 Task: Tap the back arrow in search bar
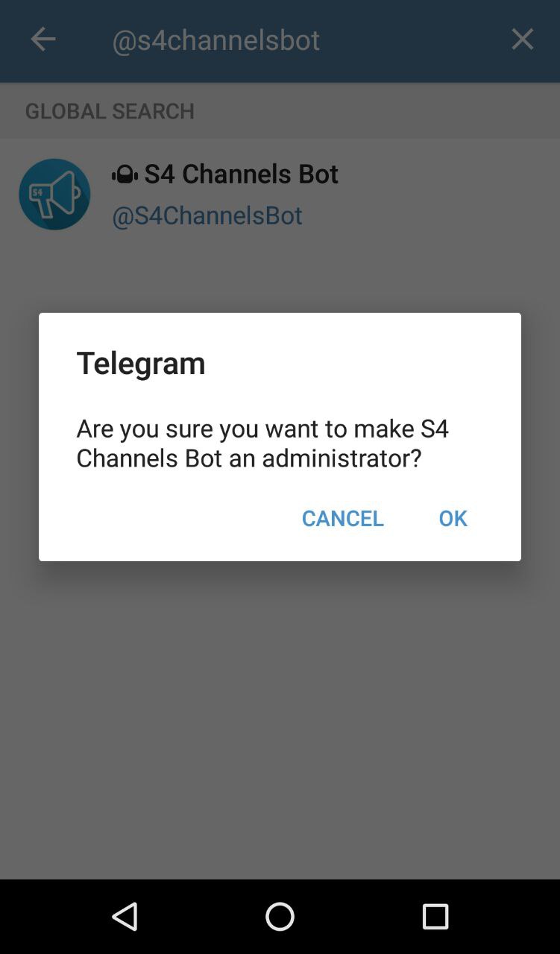coord(43,40)
